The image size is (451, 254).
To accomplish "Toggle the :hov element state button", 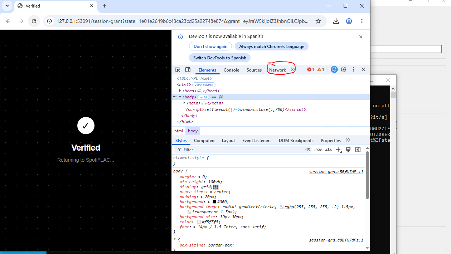I will [x=318, y=150].
